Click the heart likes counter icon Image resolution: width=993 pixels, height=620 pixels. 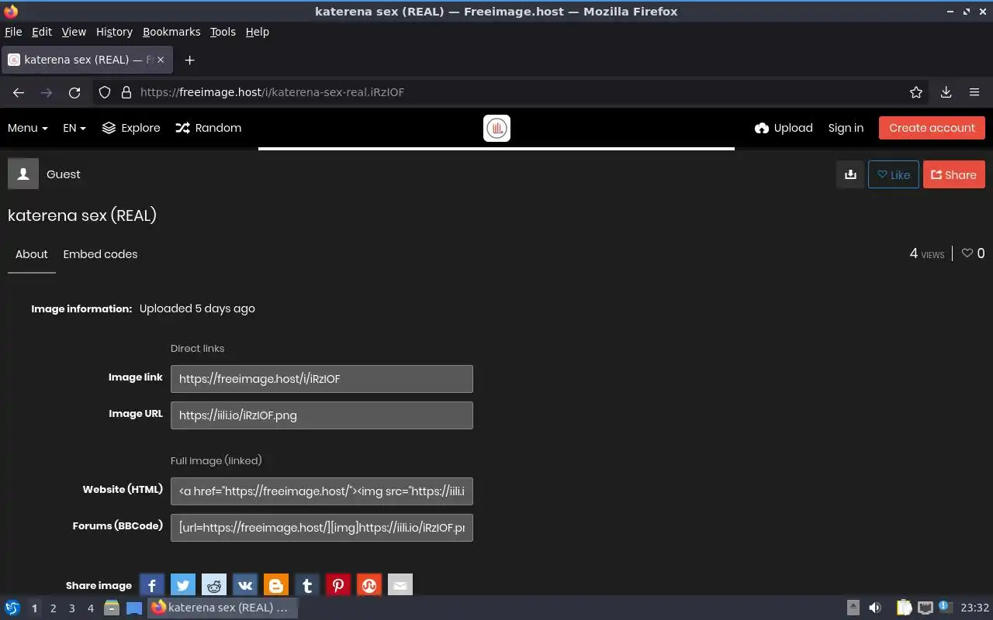coord(967,253)
